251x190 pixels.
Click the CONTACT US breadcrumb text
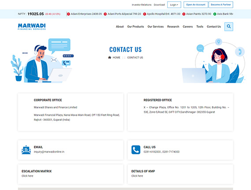click(x=135, y=58)
